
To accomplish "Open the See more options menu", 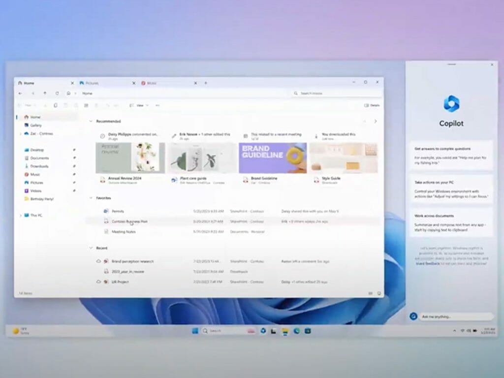I will click(x=157, y=105).
